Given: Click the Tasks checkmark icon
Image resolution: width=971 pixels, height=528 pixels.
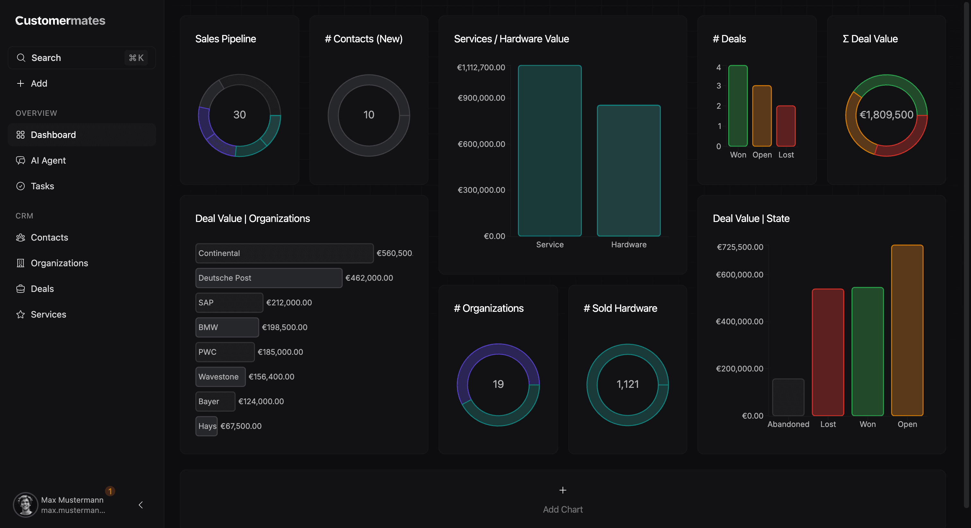Looking at the screenshot, I should (21, 186).
